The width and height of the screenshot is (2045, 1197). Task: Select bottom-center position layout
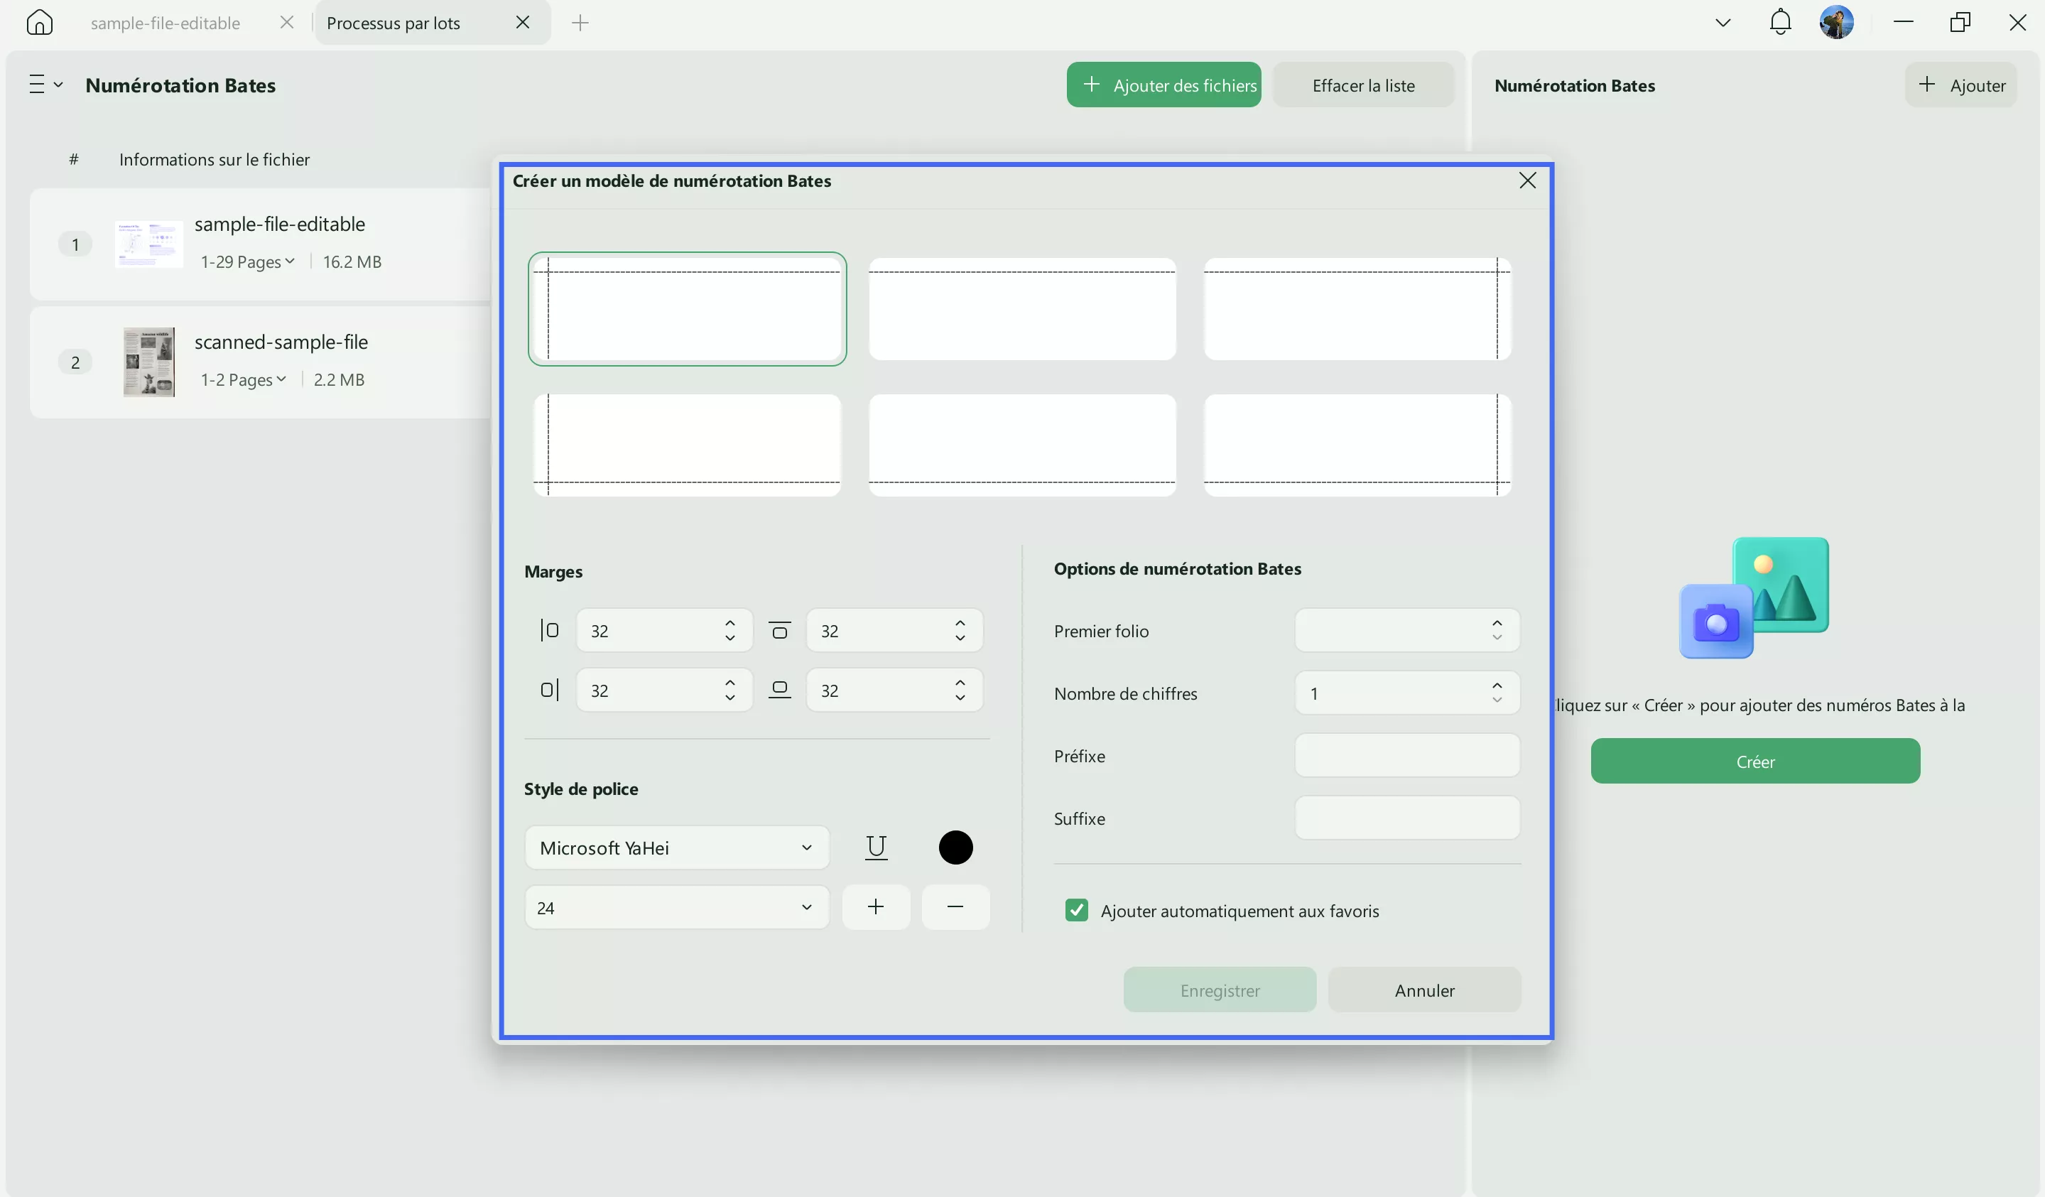click(1021, 445)
